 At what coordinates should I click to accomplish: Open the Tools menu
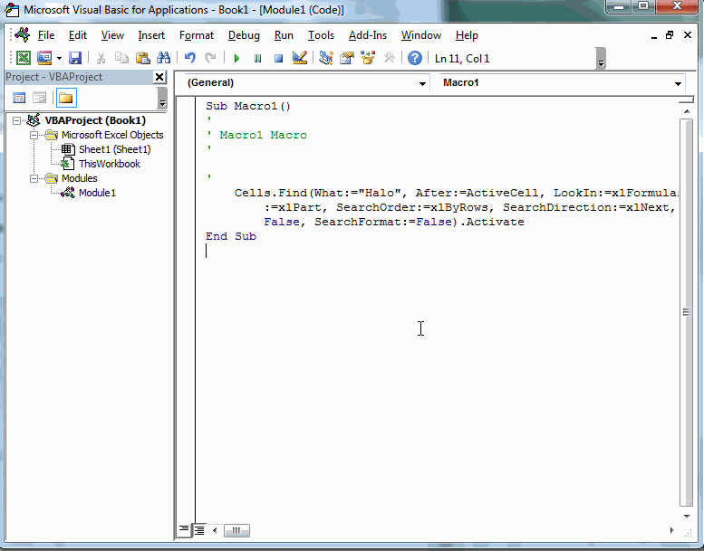click(321, 35)
